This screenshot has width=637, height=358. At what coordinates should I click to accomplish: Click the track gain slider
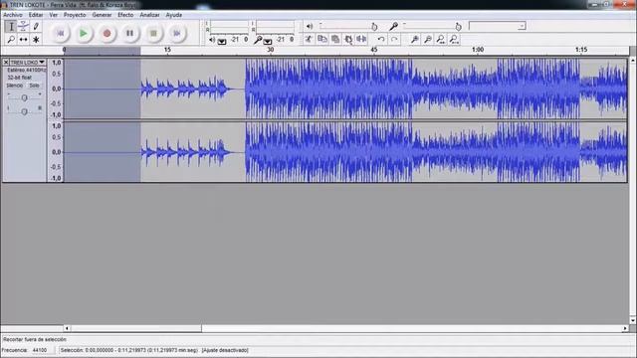click(x=24, y=97)
